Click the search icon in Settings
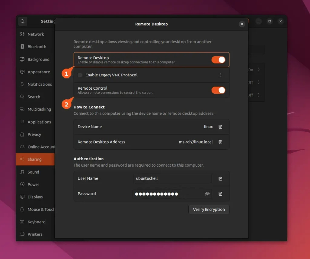 tap(22, 22)
